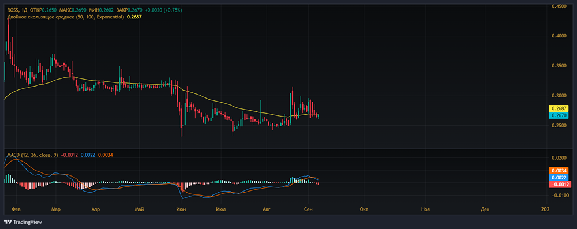Click the orange signal value 0.0034 in legend

pos(105,155)
